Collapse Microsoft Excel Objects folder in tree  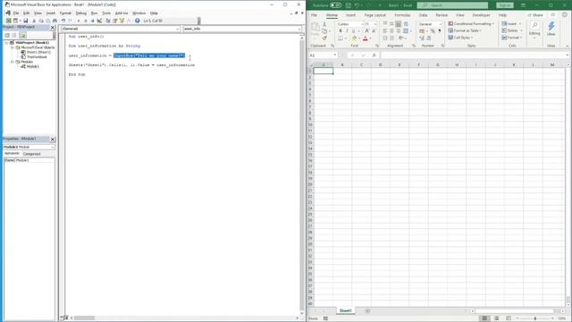12,47
